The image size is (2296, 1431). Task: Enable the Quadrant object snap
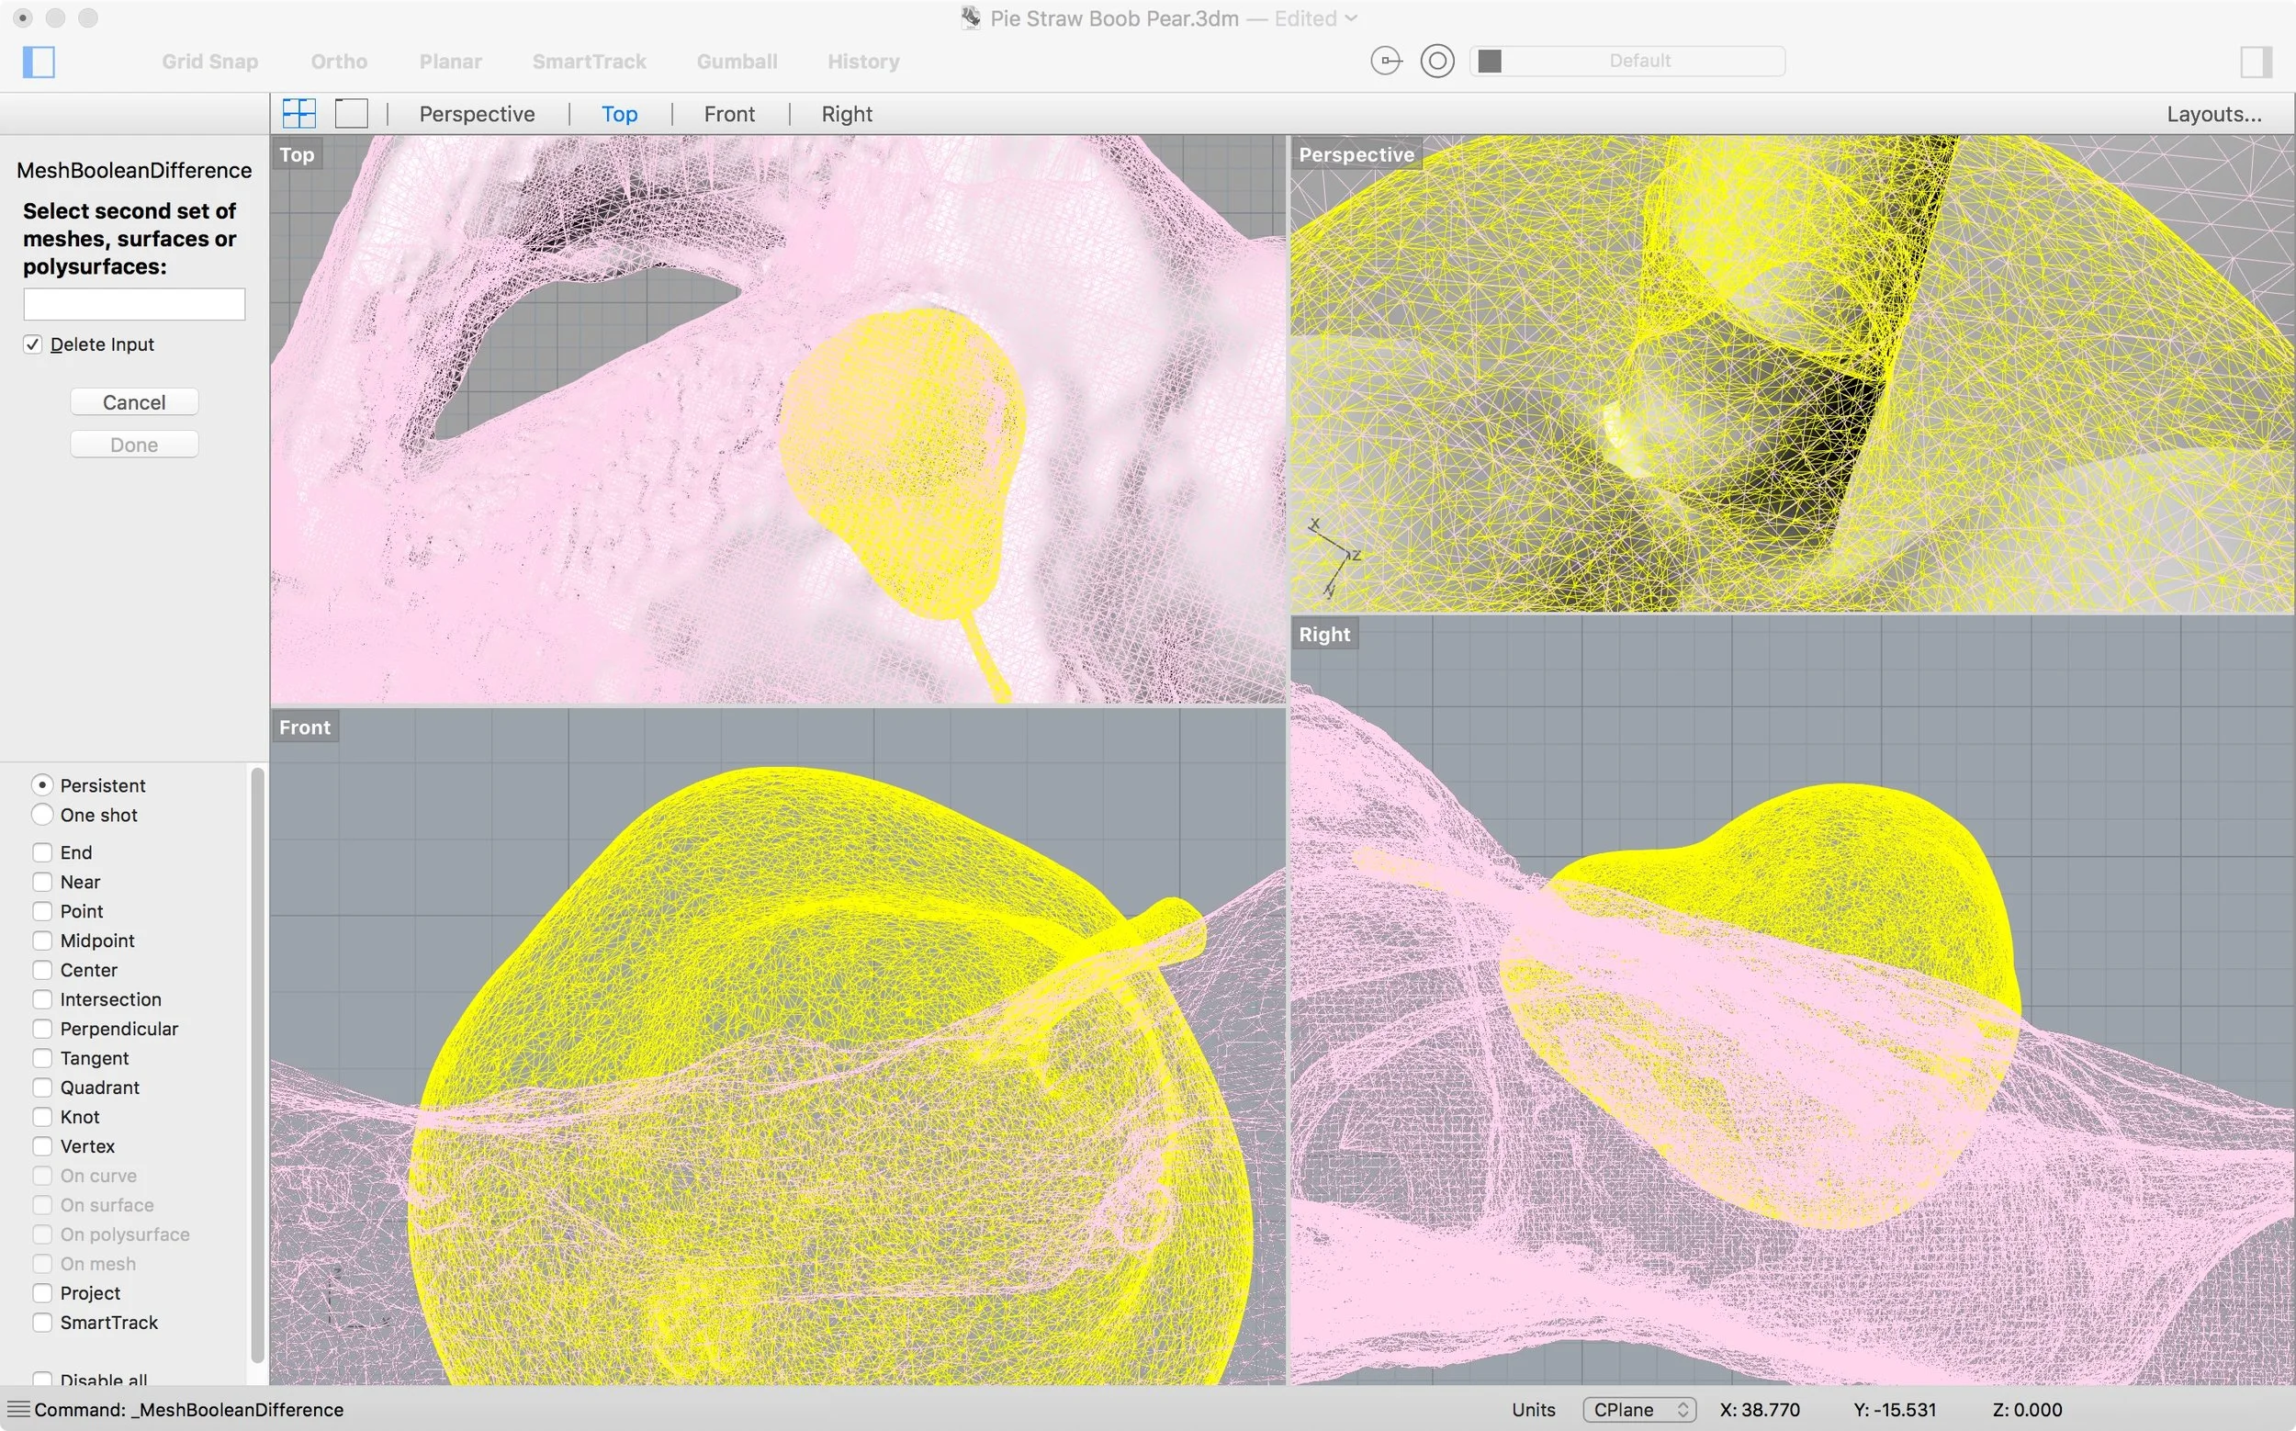click(x=41, y=1087)
